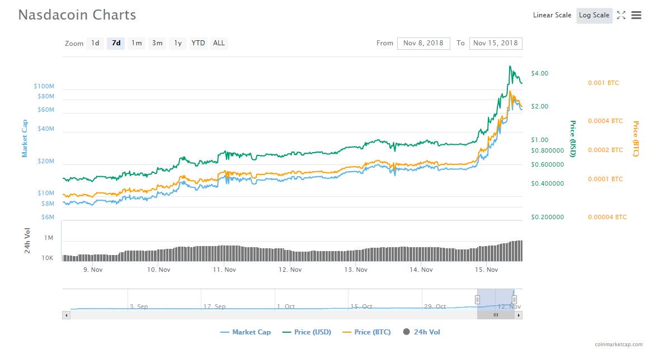Click the 3. Sep navigator label
664x354 pixels.
tap(139, 306)
